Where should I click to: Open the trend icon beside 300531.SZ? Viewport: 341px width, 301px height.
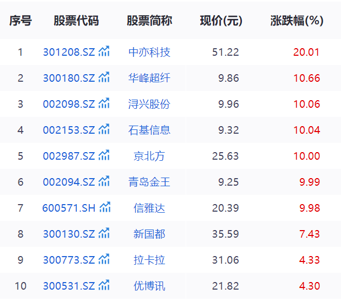coord(104,286)
